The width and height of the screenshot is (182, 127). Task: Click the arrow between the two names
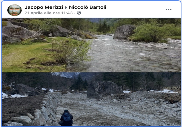coord(66,8)
